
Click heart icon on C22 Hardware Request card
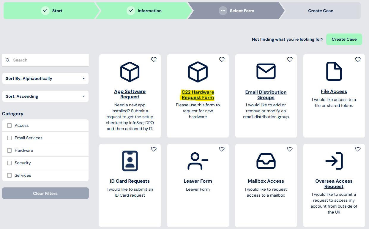point(222,60)
